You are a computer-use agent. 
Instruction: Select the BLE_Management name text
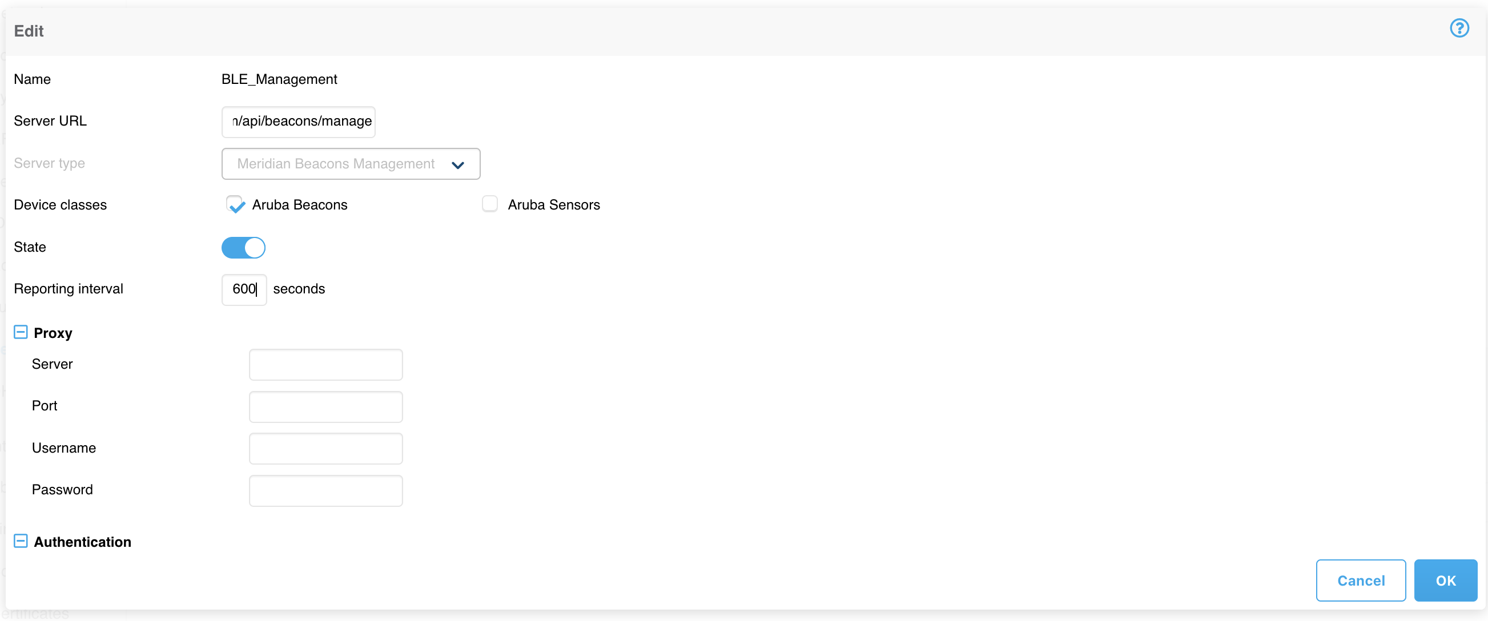pyautogui.click(x=279, y=79)
